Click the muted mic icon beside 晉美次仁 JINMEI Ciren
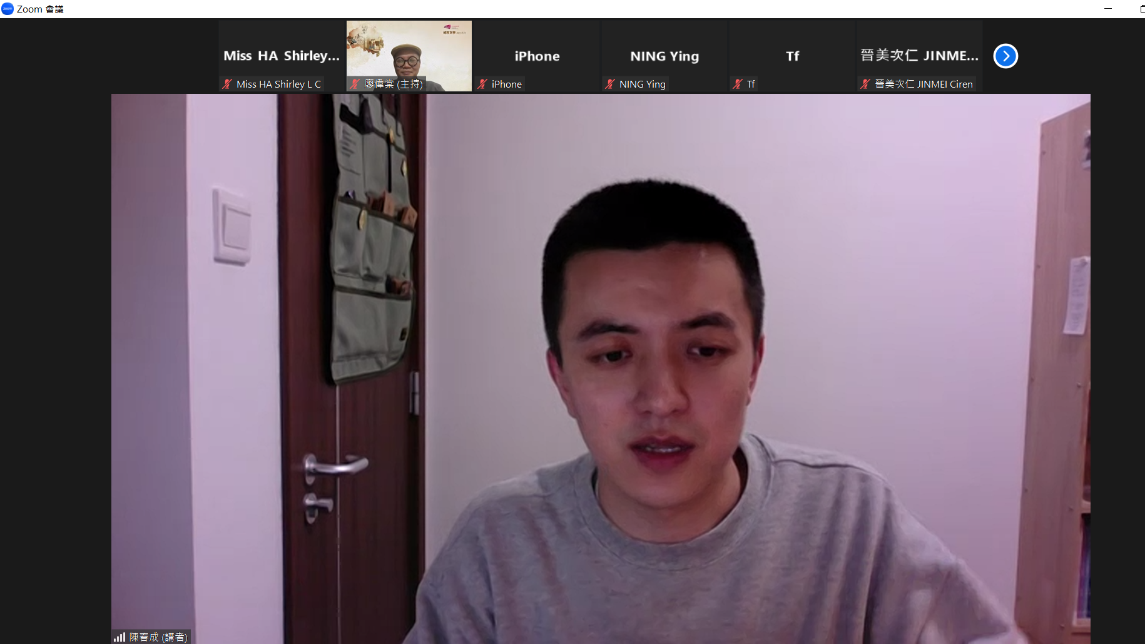The image size is (1145, 644). click(865, 84)
